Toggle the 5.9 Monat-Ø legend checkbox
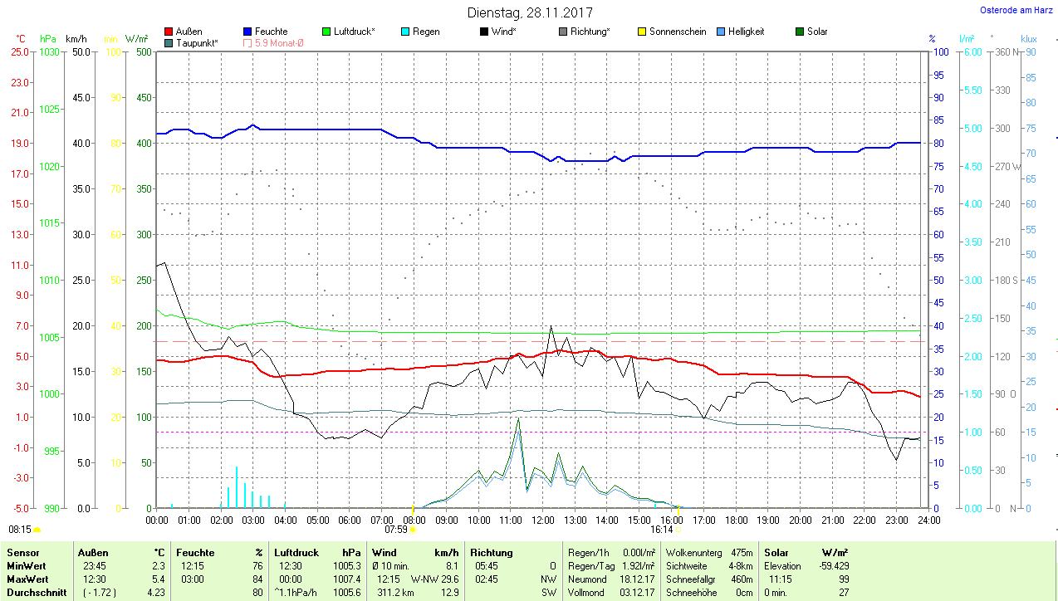Image resolution: width=1058 pixels, height=601 pixels. pos(248,42)
